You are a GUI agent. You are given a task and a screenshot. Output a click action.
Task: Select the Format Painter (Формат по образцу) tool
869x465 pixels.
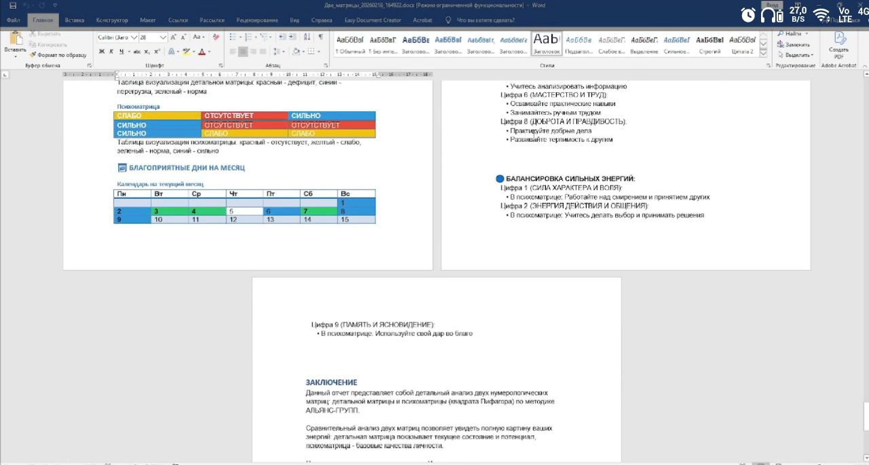(58, 55)
